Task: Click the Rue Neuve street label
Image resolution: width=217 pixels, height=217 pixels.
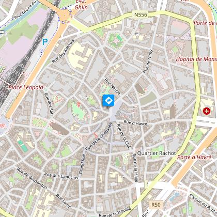Action: pos(112,86)
